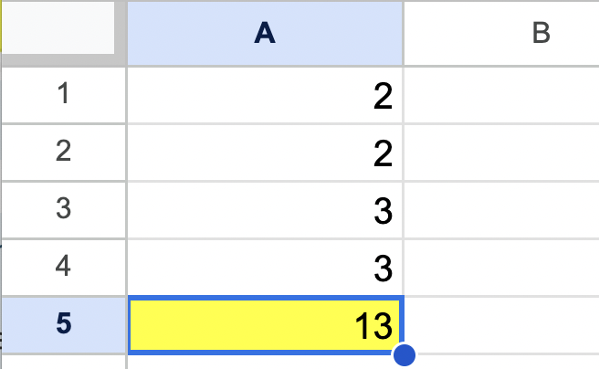The image size is (599, 369).
Task: Select empty cell B1
Action: pos(501,95)
